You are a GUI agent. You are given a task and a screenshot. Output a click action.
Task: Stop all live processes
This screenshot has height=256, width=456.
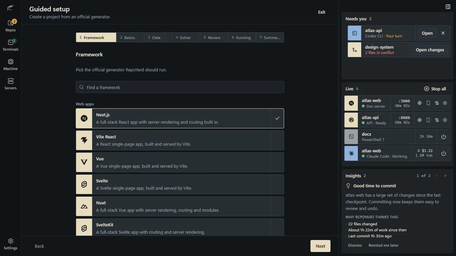coord(435,89)
